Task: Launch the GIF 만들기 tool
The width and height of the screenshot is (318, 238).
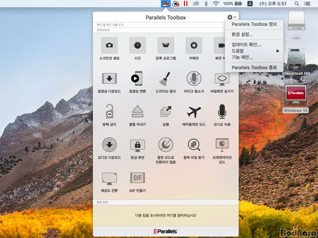Action: [137, 182]
